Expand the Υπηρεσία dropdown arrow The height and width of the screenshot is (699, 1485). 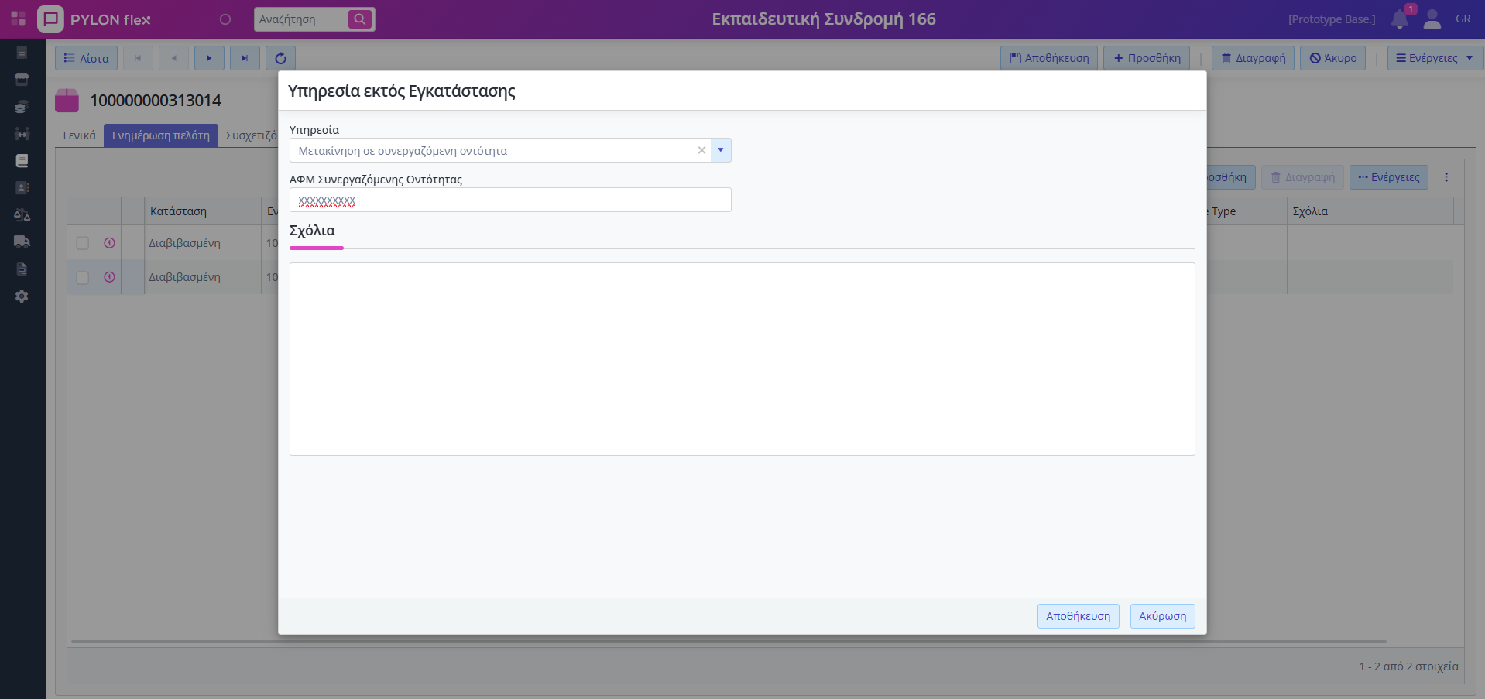click(720, 150)
